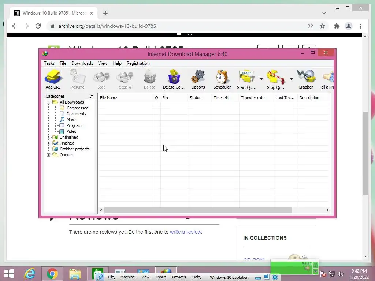This screenshot has height=281, width=375.
Task: Open the Scheduler clock icon
Action: point(222,79)
